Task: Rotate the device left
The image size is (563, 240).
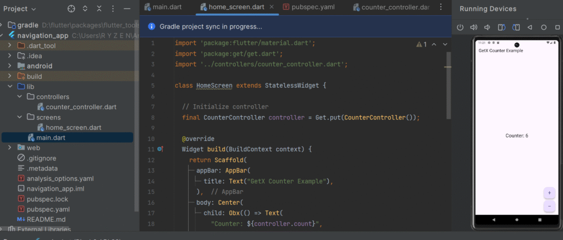Action: (501, 27)
